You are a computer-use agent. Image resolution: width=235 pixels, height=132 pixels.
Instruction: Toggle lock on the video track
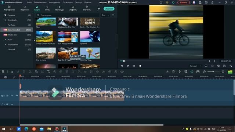pyautogui.click(x=7, y=96)
